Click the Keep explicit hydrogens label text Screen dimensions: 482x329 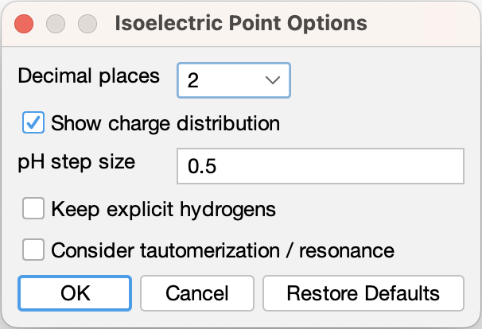tap(163, 209)
